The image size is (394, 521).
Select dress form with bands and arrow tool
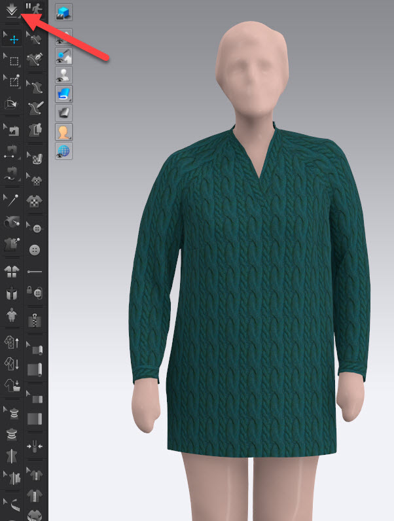pyautogui.click(x=12, y=413)
